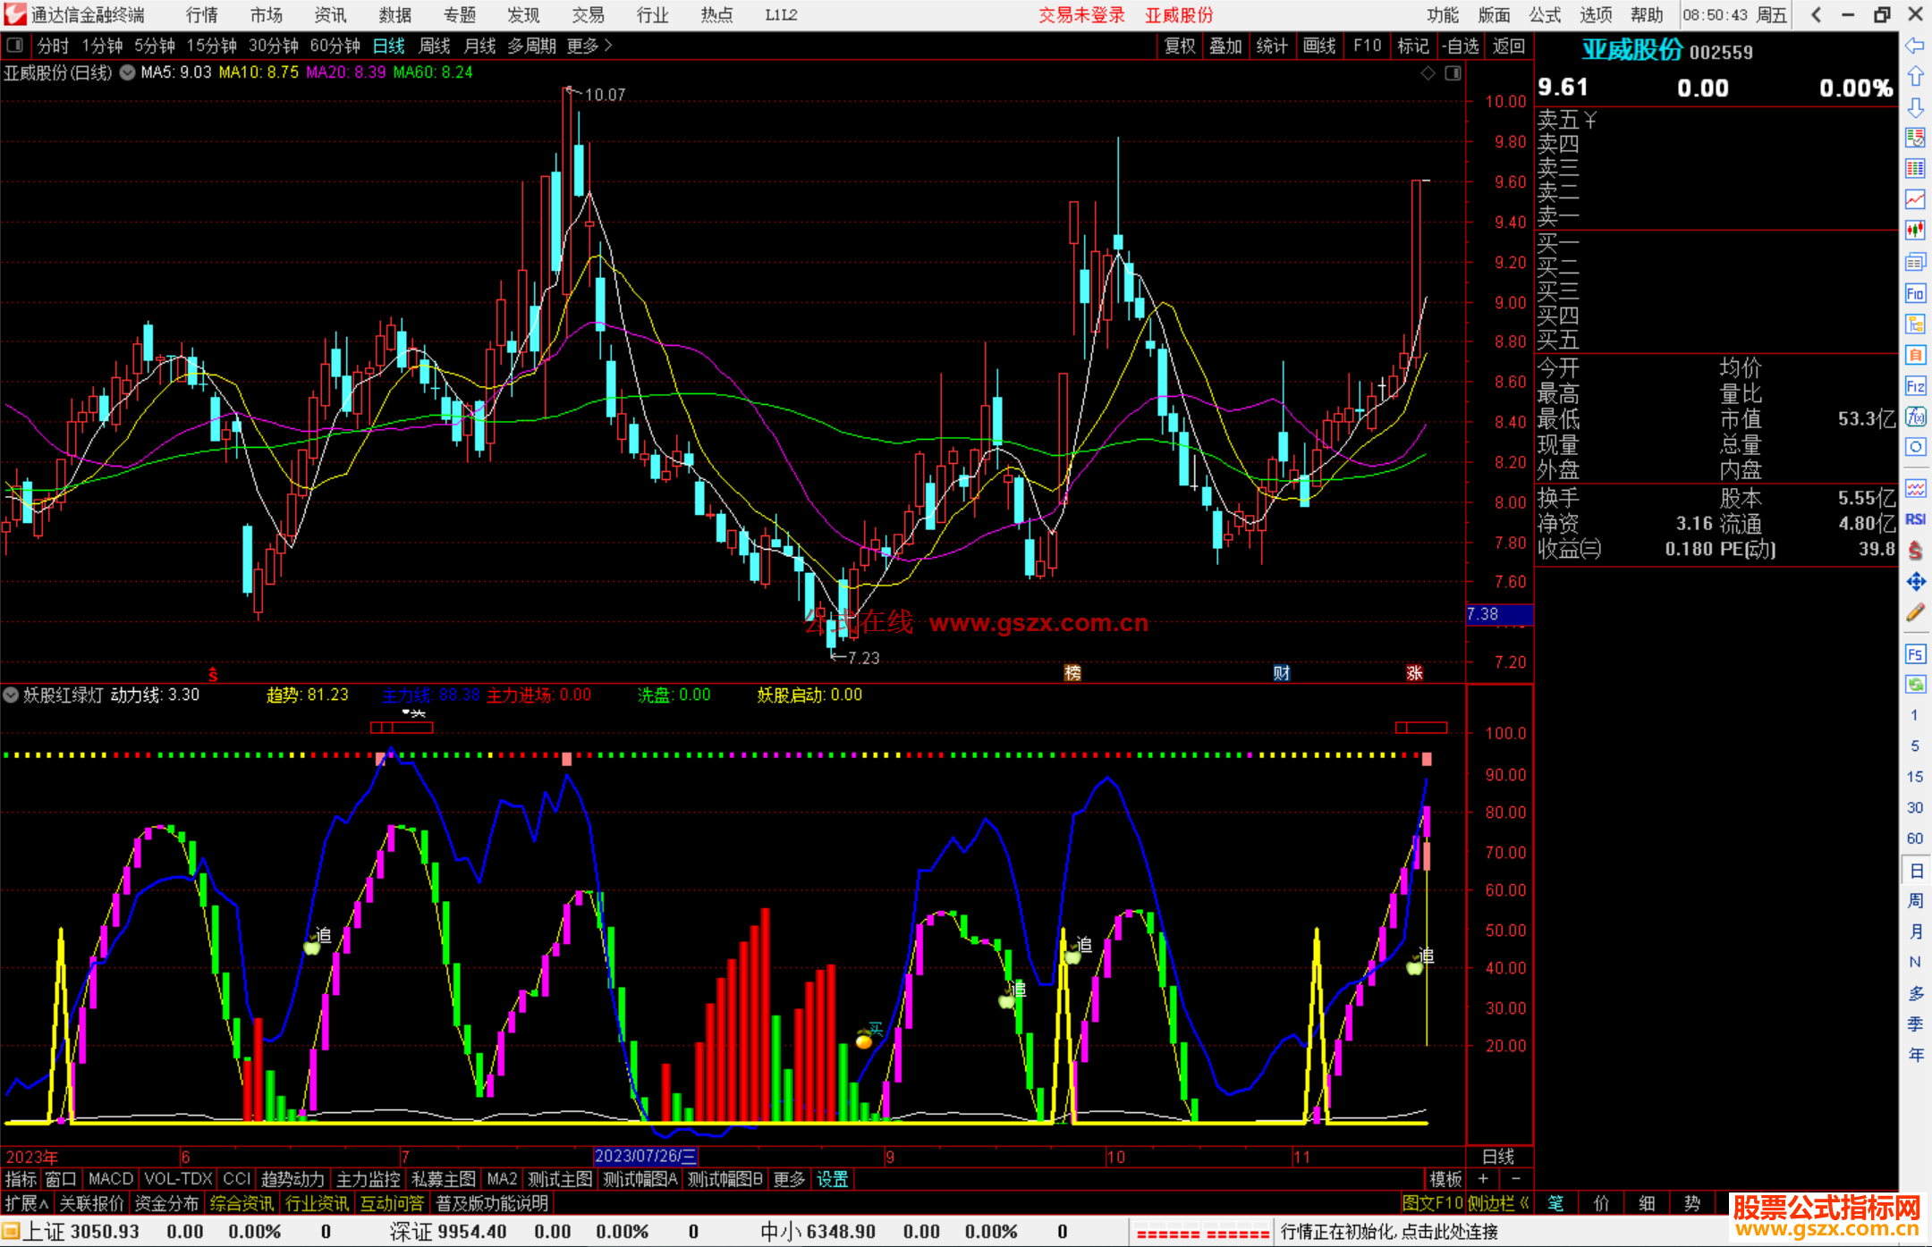Click the candlestick chart icon in sidebar
Screen dimensions: 1932x1247
[1915, 231]
